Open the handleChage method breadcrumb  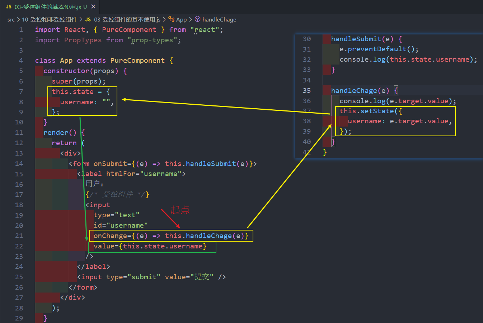pyautogui.click(x=219, y=19)
